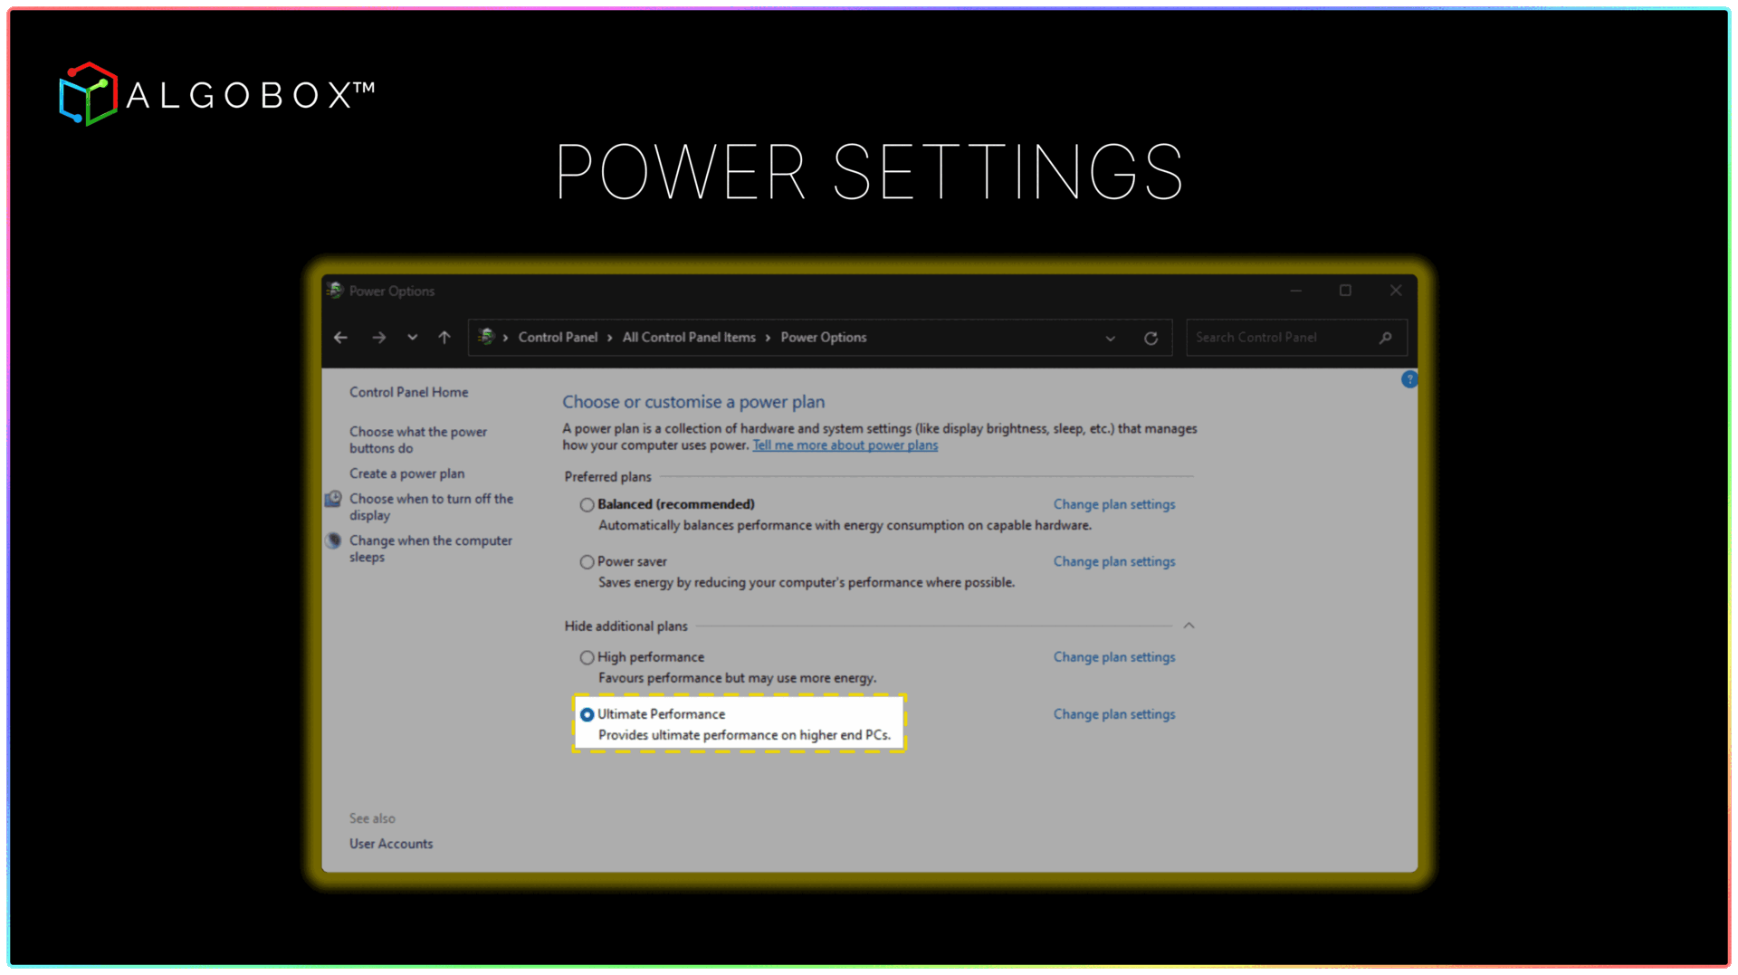Click the Algobox cube logo
Screen dimensions: 1738x975
click(x=88, y=94)
